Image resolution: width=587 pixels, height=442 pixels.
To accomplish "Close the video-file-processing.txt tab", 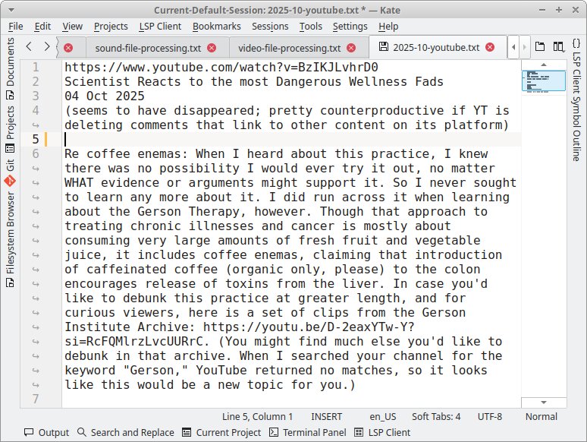I will point(351,48).
